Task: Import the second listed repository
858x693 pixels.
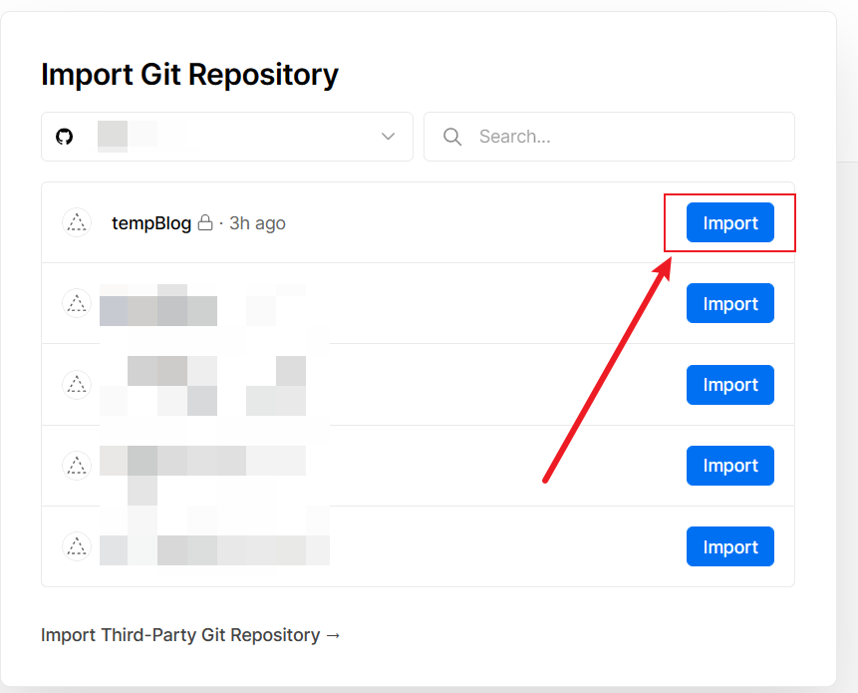Action: 729,304
